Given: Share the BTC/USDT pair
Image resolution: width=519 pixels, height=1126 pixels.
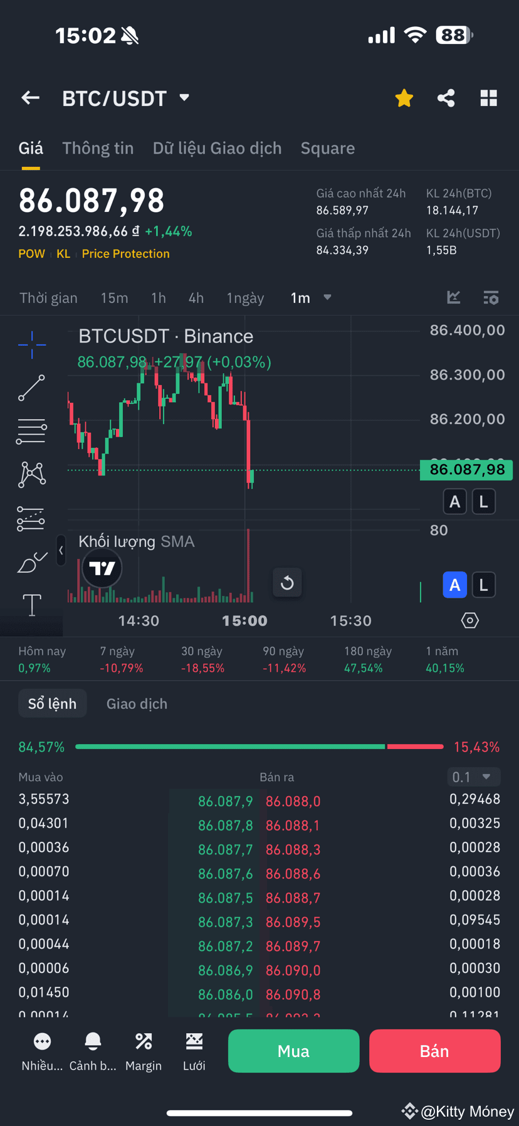Looking at the screenshot, I should 446,98.
